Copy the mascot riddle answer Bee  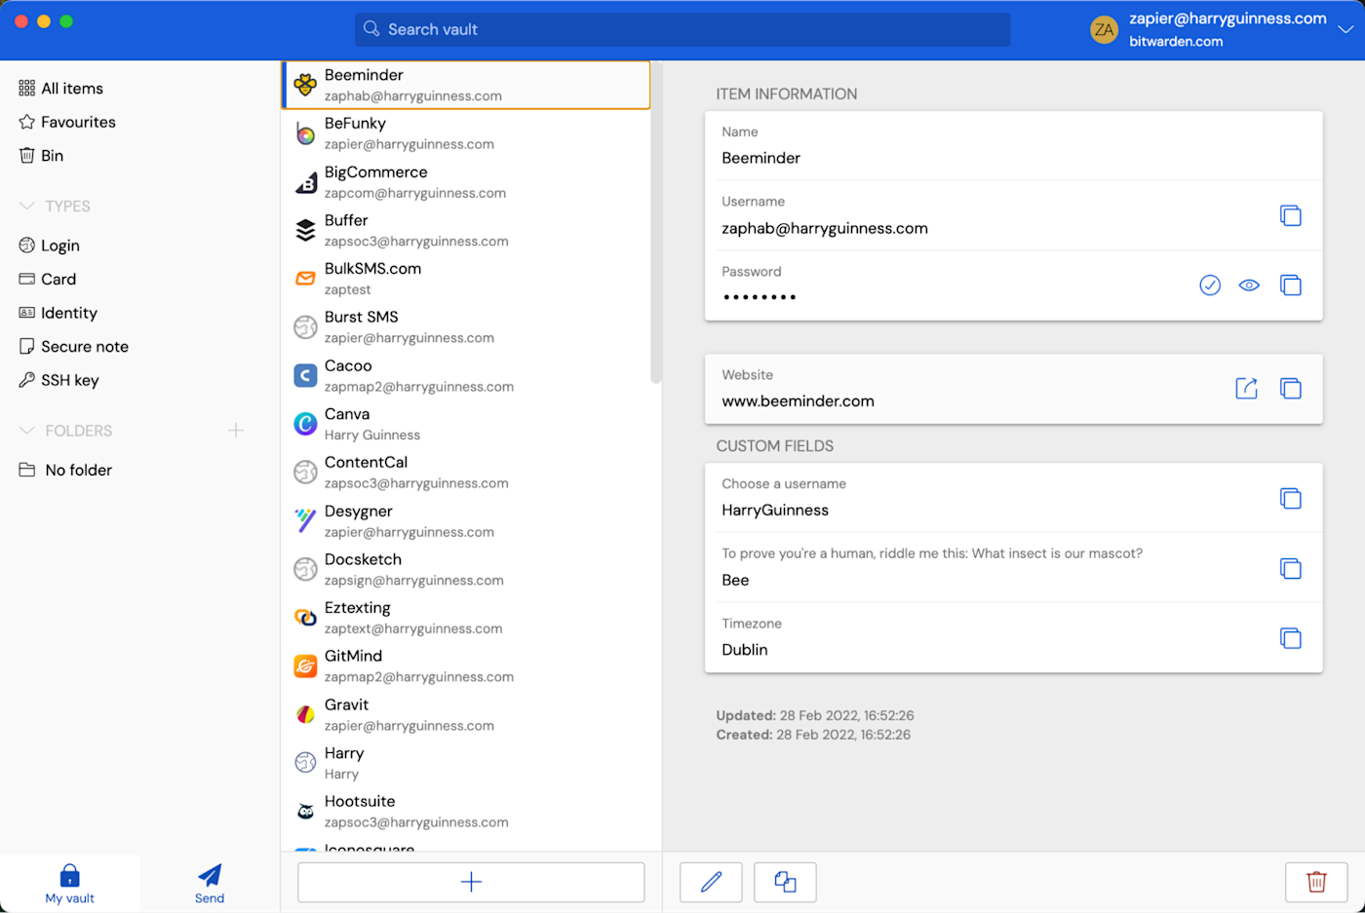click(x=1290, y=568)
